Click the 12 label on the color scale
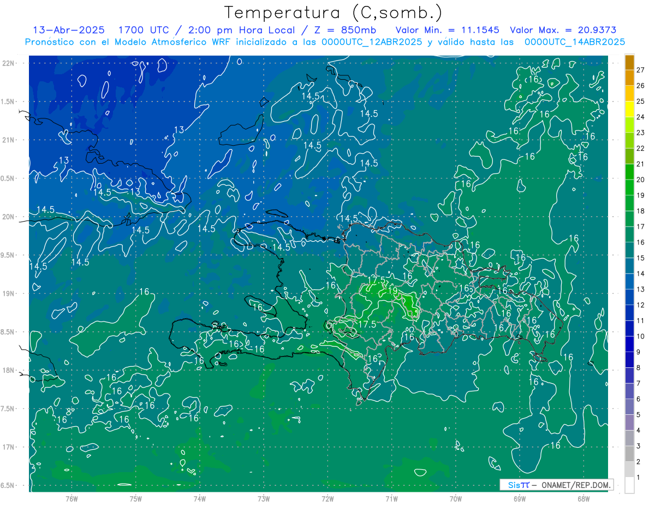Image resolution: width=655 pixels, height=506 pixels. click(641, 305)
